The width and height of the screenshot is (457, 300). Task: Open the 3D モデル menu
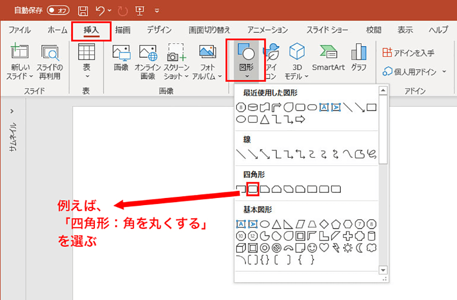297,61
